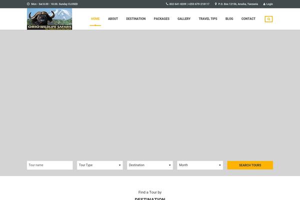Click the Orio Wildlife Safaris logo
300x200 pixels.
point(49,19)
